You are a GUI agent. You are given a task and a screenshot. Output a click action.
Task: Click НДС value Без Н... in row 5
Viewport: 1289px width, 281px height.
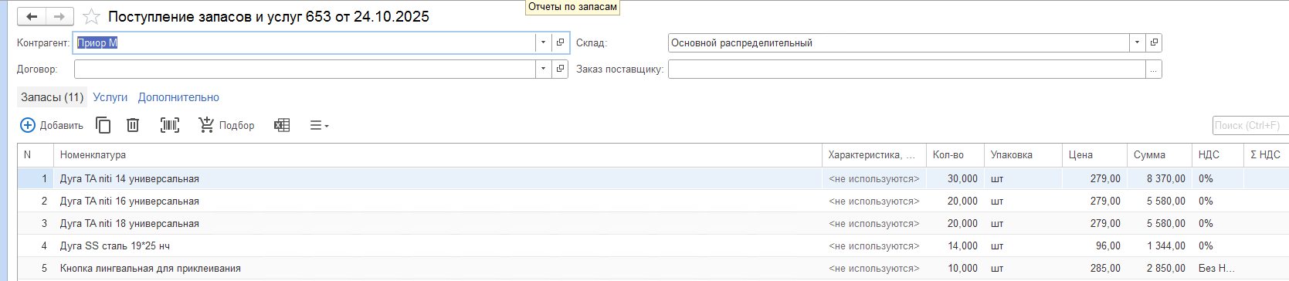click(x=1218, y=268)
